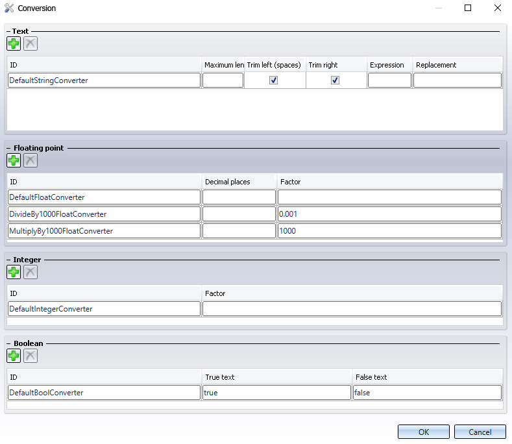Collapse the Boolean section
The height and width of the screenshot is (444, 512).
(8, 343)
